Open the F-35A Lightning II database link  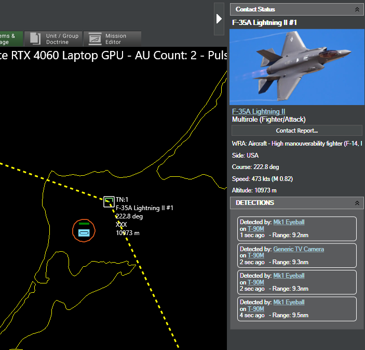coord(259,111)
